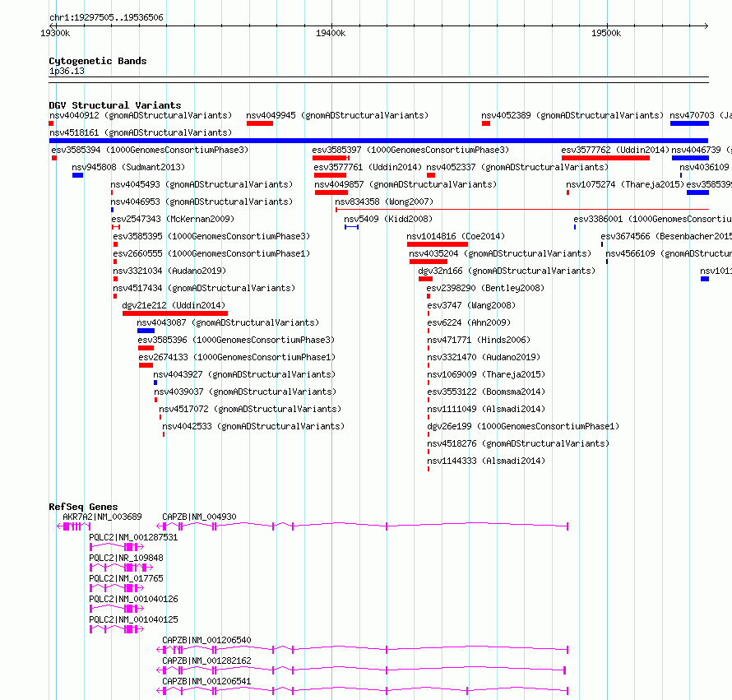Image resolution: width=732 pixels, height=700 pixels.
Task: Open CAPZB|NM_001282162 transcript label
Action: [x=206, y=661]
